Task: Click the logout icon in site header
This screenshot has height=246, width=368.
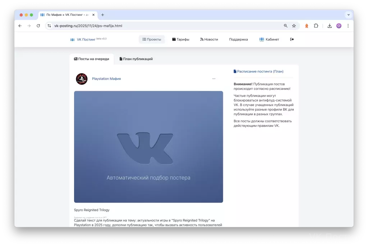Action: point(292,39)
